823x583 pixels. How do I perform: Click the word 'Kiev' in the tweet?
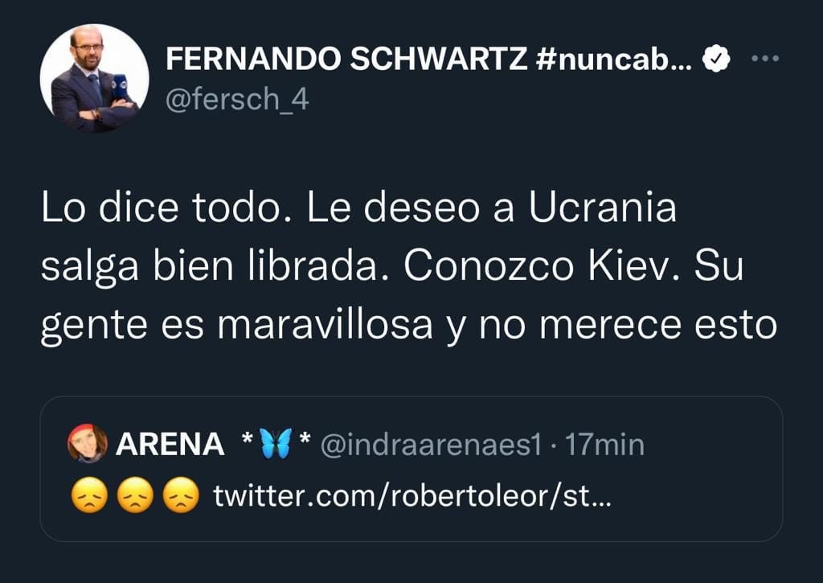(x=634, y=265)
